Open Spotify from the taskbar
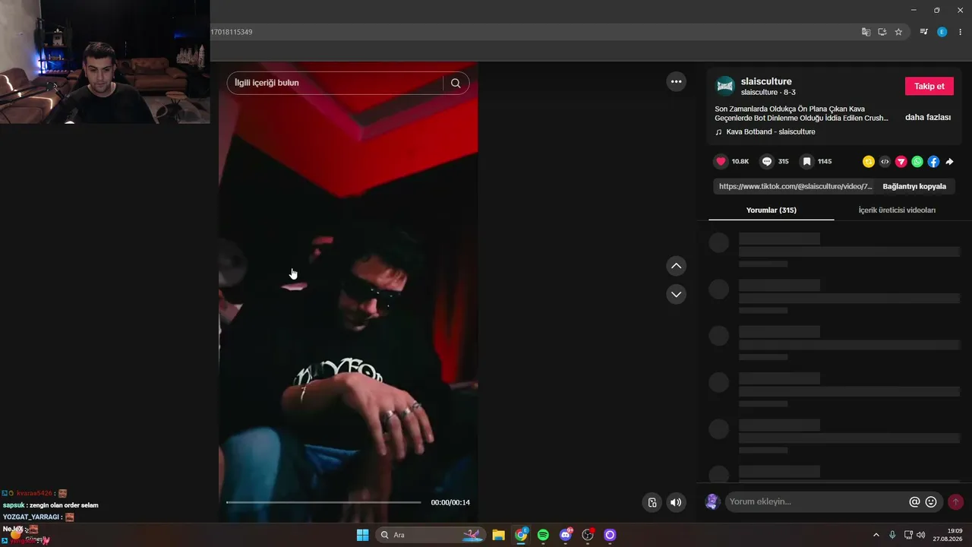Image resolution: width=972 pixels, height=547 pixels. pyautogui.click(x=543, y=535)
